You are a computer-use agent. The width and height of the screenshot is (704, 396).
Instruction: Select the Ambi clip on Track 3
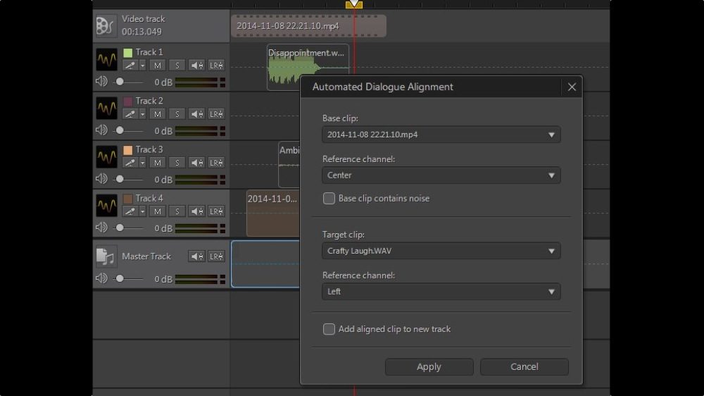(289, 165)
